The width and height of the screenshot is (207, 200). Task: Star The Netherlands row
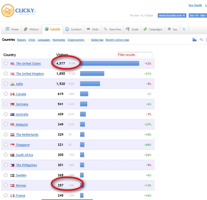coord(6,135)
